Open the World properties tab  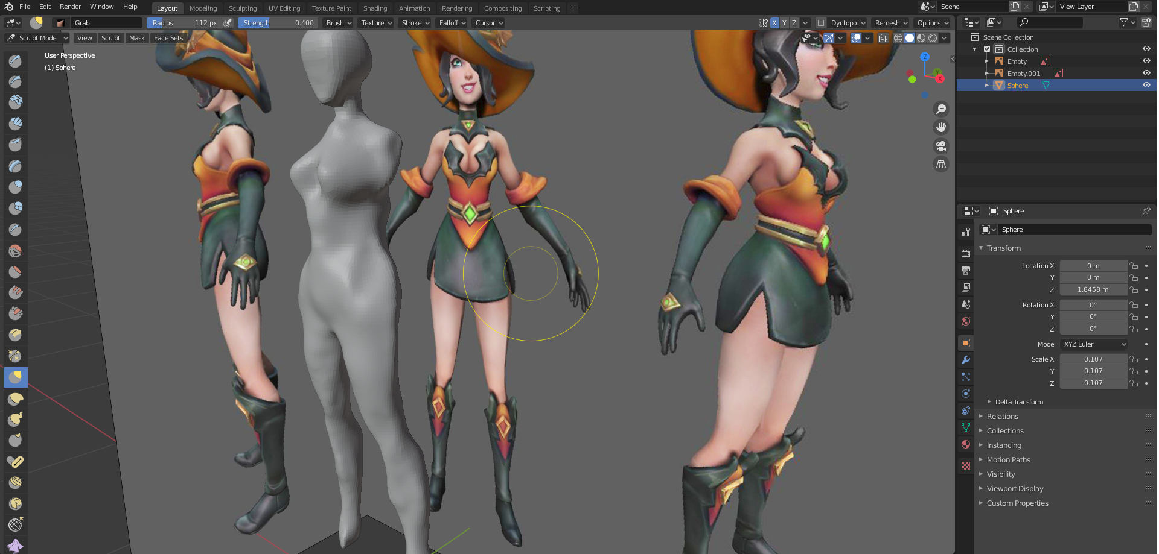[966, 321]
